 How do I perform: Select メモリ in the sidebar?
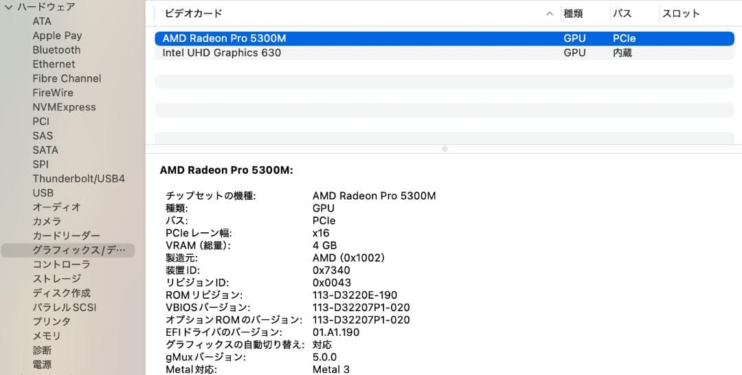click(x=47, y=336)
